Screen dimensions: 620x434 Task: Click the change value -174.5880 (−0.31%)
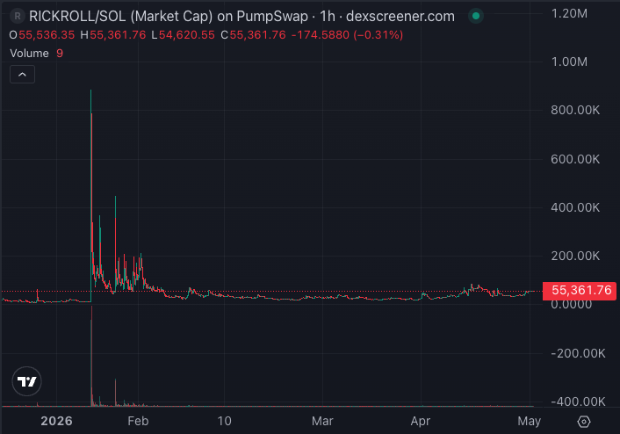(x=347, y=35)
